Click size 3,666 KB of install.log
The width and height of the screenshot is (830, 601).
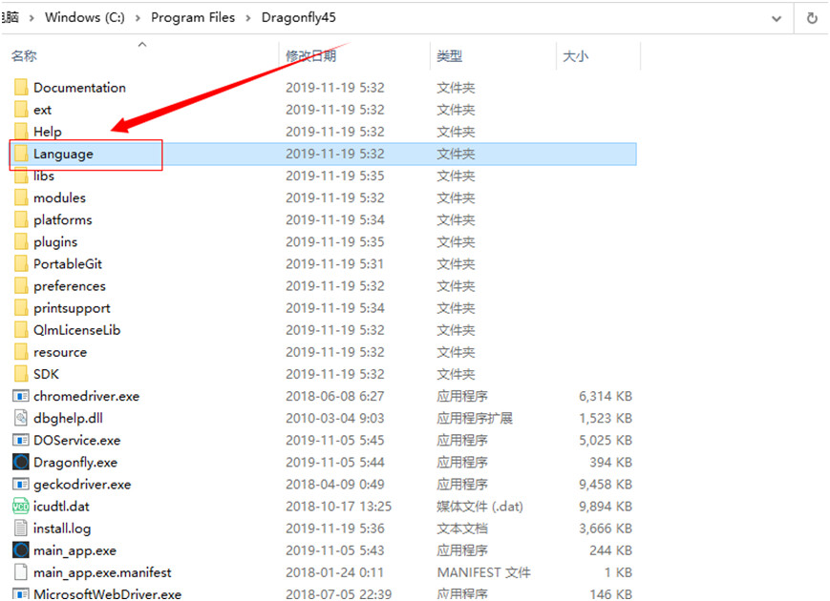[x=606, y=528]
